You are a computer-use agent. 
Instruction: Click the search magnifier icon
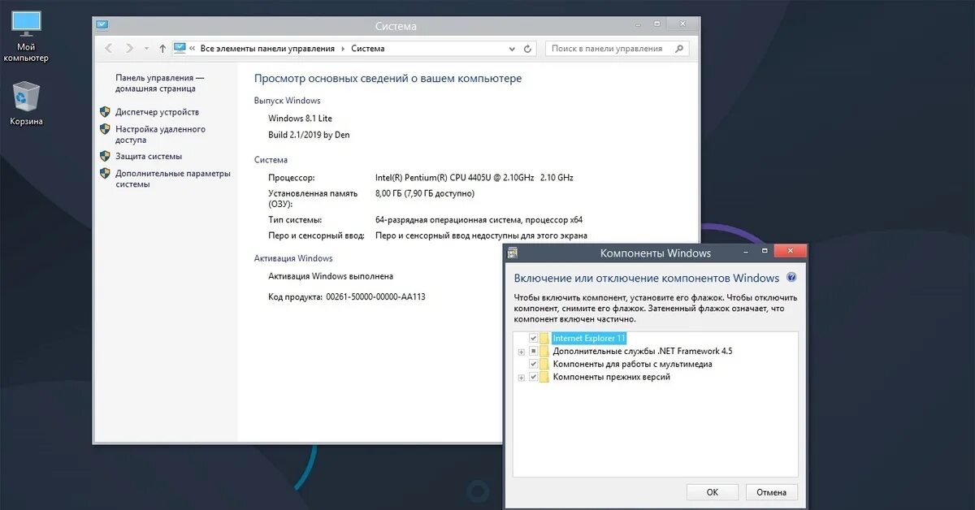pyautogui.click(x=679, y=49)
